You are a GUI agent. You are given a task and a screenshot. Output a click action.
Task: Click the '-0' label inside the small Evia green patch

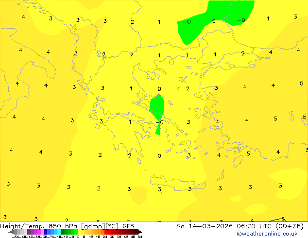point(159,122)
